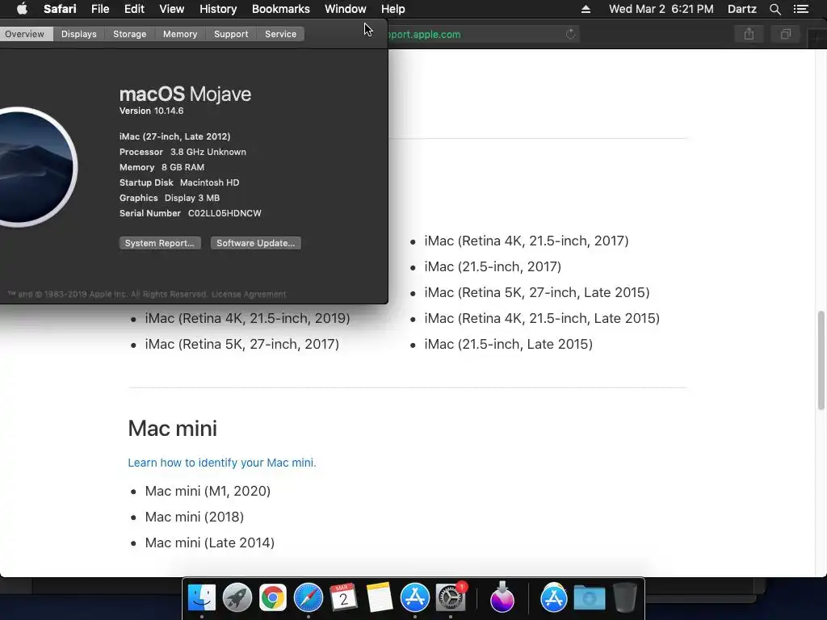
Task: Click the serial number C02LL05HDNCW
Action: (225, 213)
